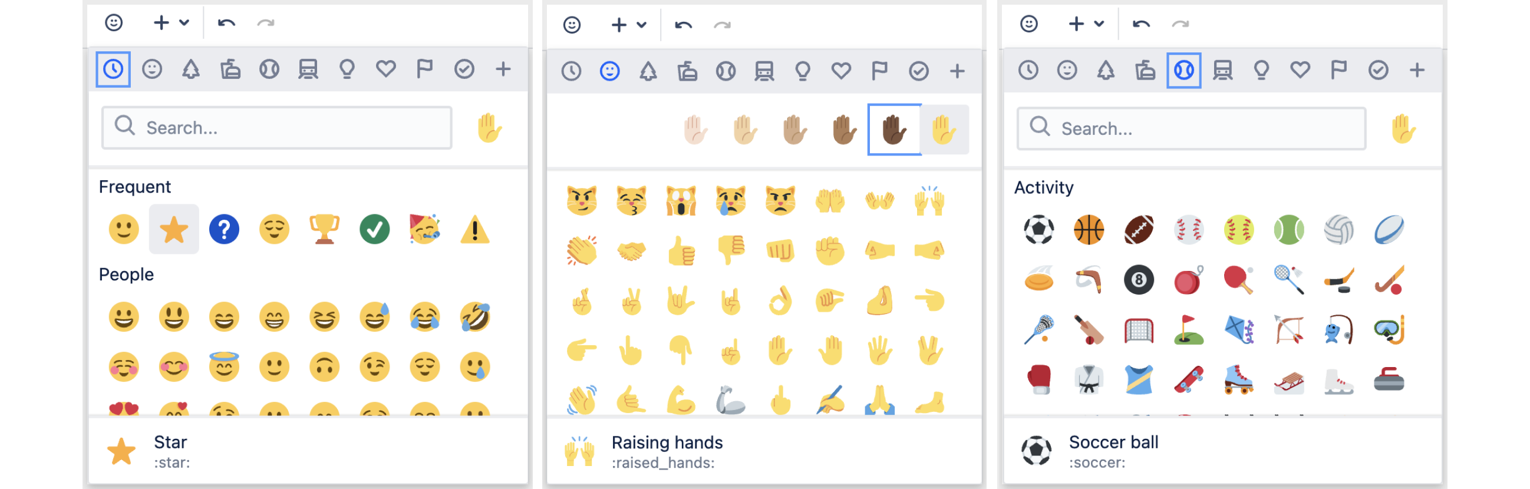Select the warning sign emoji

475,230
